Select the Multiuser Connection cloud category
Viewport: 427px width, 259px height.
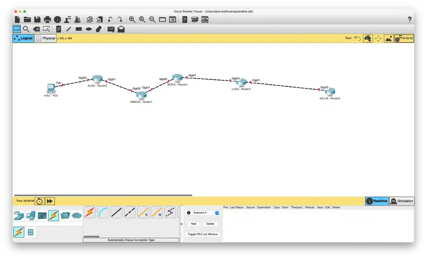[x=77, y=215]
